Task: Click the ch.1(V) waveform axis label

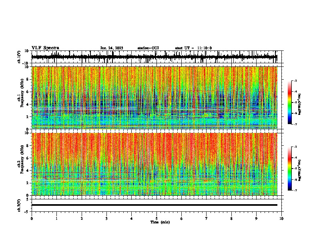Action: [19, 57]
